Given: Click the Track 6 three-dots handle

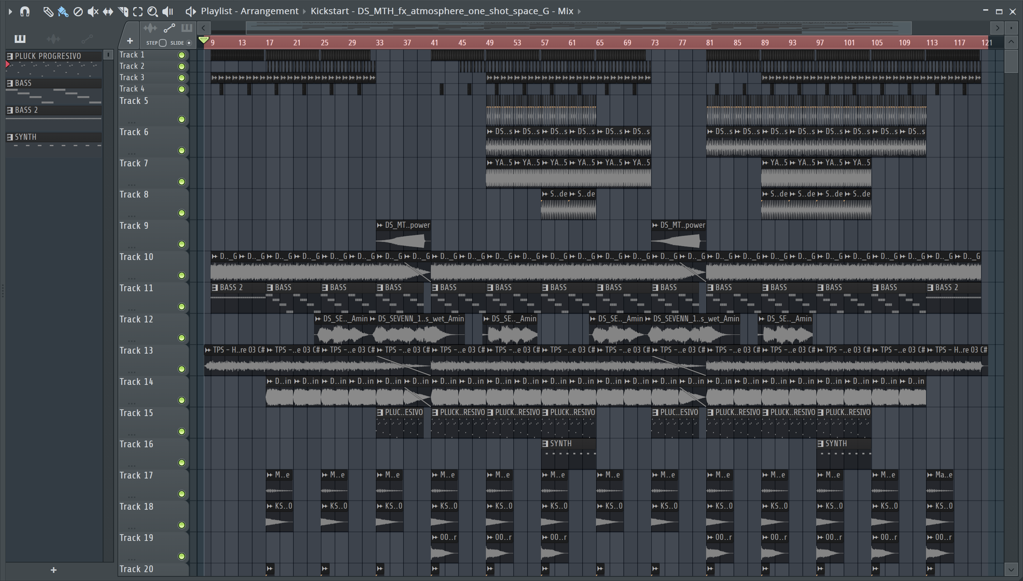Looking at the screenshot, I should 131,154.
